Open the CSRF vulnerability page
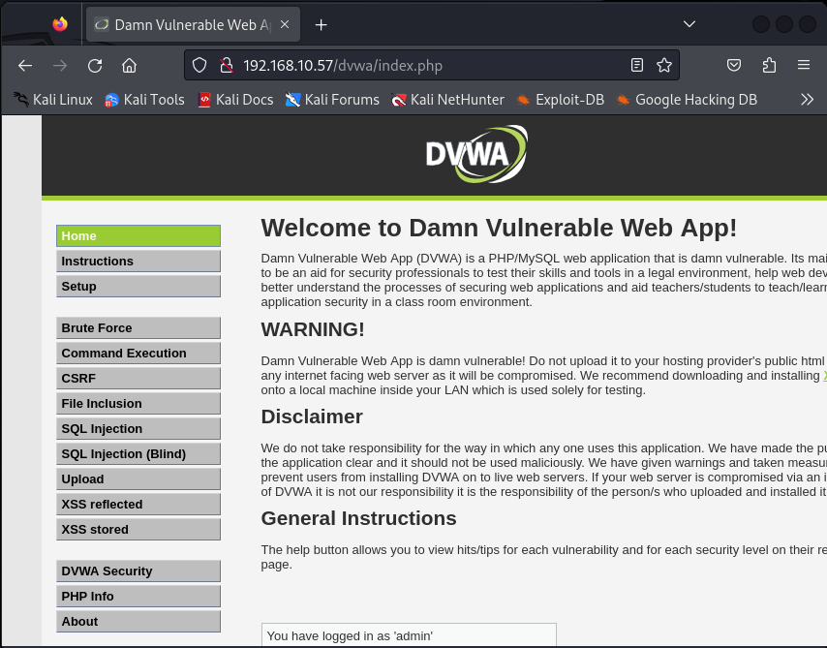Viewport: 827px width, 648px height. click(x=138, y=379)
